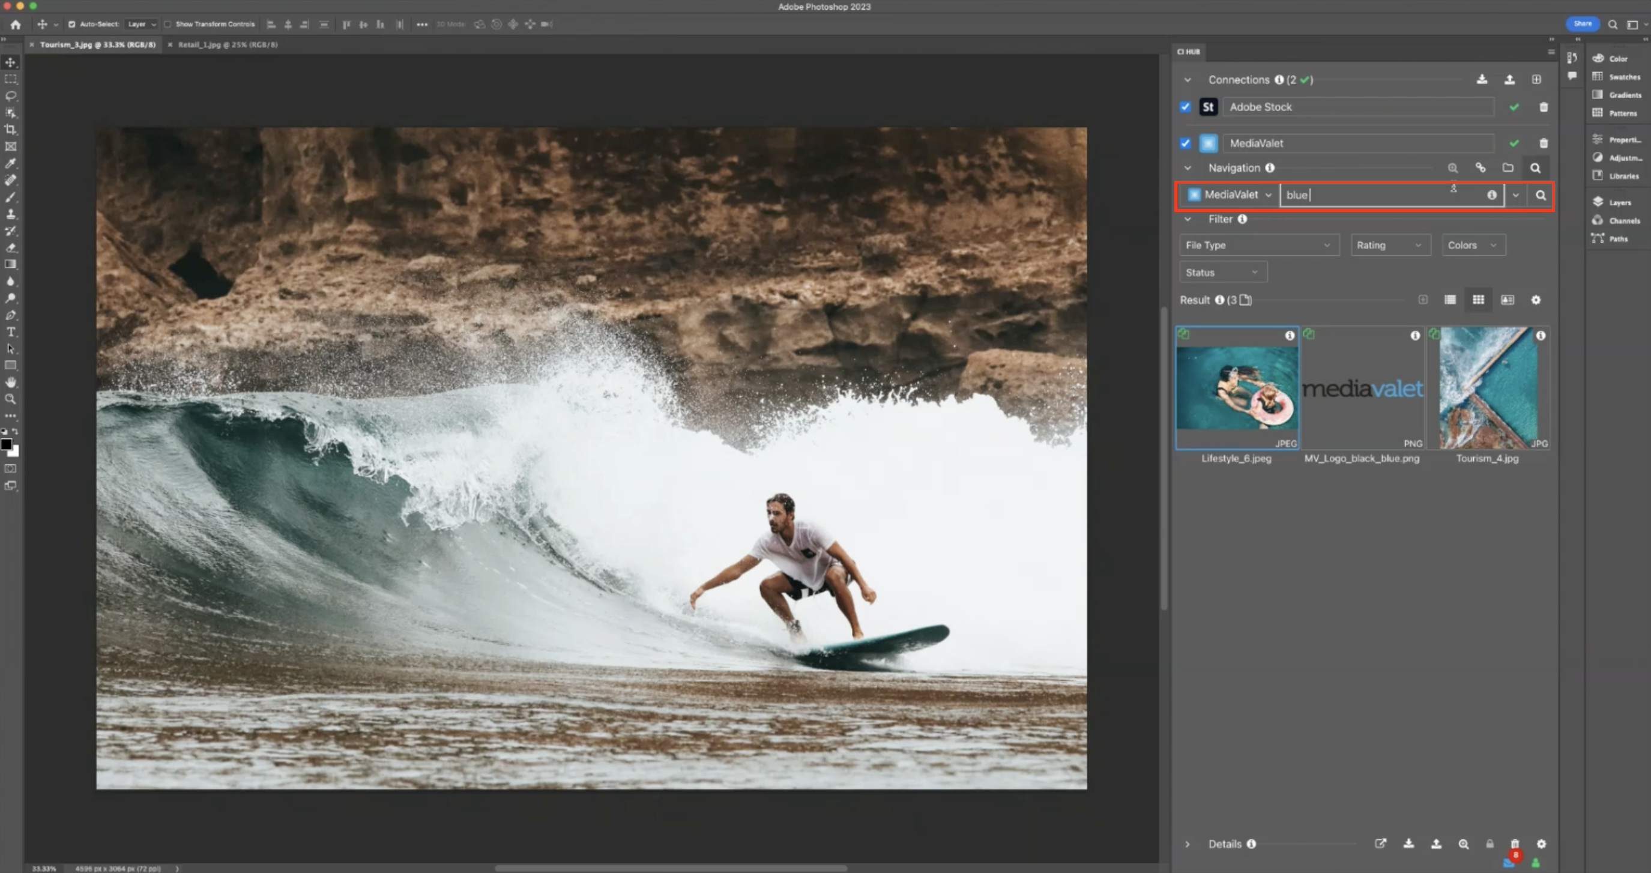This screenshot has width=1651, height=873.
Task: Open the MediaValet source dropdown in search row
Action: (x=1230, y=195)
